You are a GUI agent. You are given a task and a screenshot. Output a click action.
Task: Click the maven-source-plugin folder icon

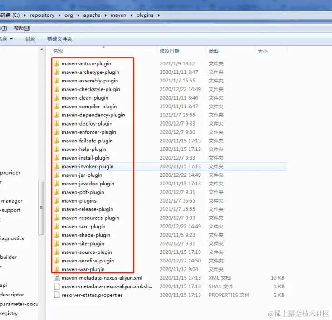tap(57, 252)
